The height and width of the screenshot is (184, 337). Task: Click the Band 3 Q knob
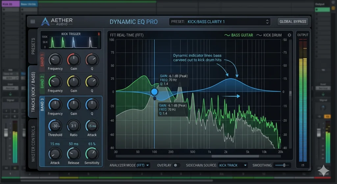coord(92,105)
